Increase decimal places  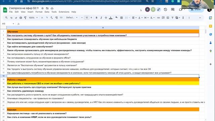pyautogui.click(x=56, y=18)
